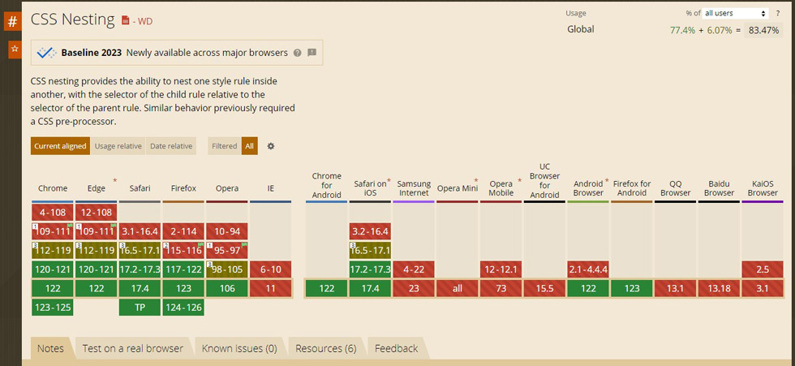Viewport: 795px width, 366px height.
Task: Click the Opera Mini column header
Action: 458,188
